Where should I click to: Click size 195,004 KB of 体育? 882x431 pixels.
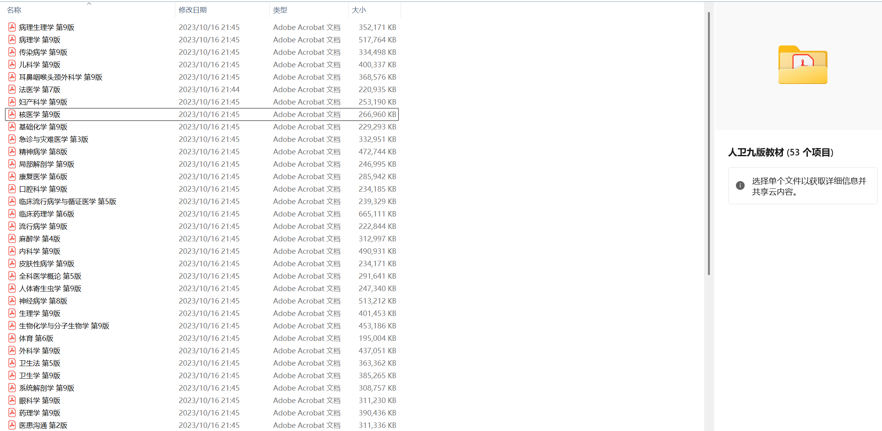coord(377,338)
